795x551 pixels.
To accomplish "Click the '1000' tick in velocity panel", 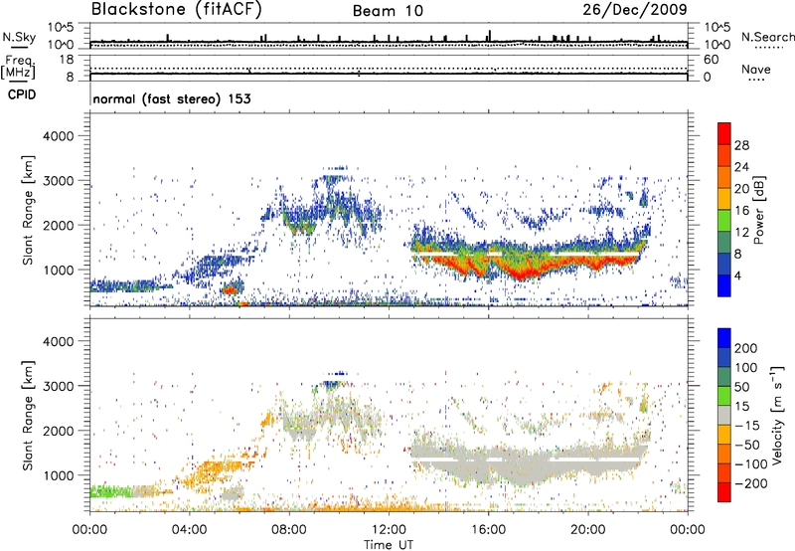I will (58, 475).
